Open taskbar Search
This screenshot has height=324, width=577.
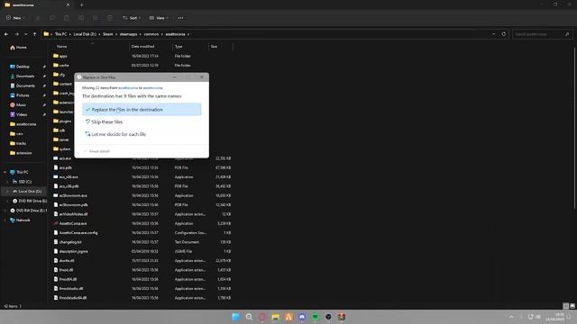coord(249,317)
